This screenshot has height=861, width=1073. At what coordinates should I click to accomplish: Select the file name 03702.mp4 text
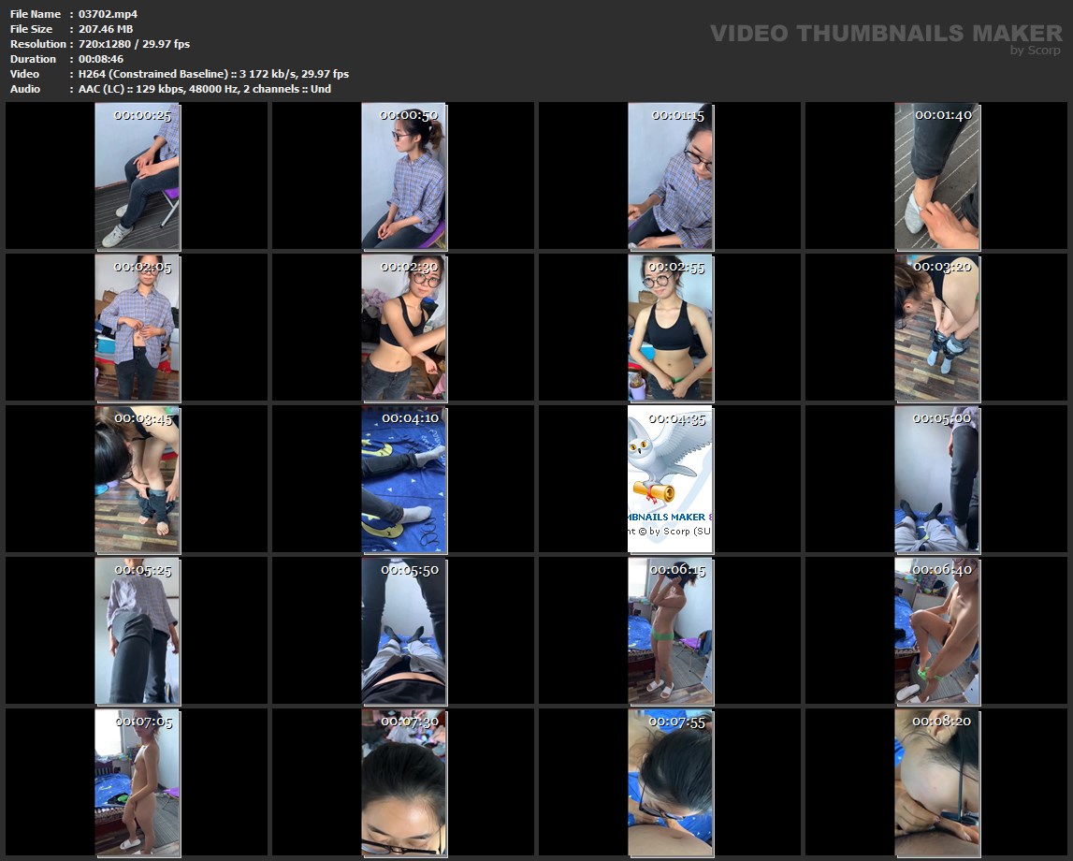point(108,14)
